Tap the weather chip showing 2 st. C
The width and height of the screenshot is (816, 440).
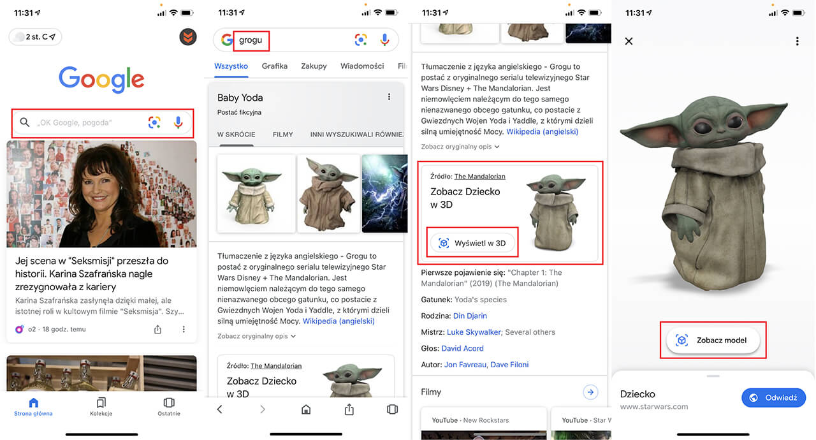(x=36, y=37)
